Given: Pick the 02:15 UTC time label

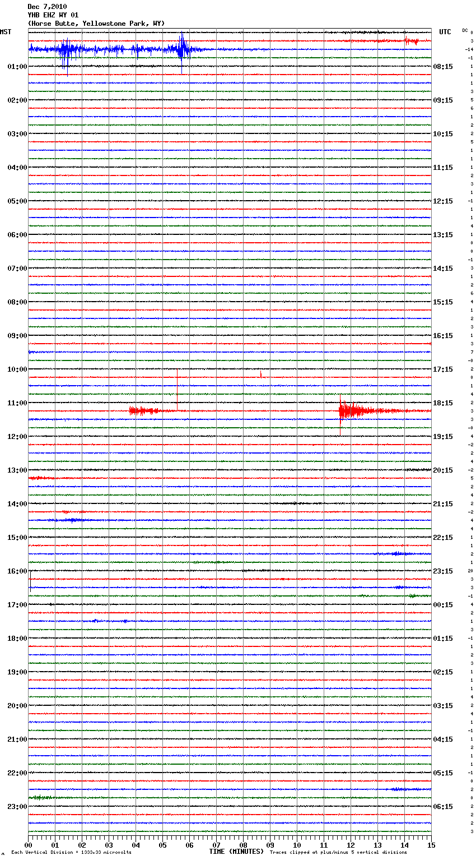Looking at the screenshot, I should 443,672.
